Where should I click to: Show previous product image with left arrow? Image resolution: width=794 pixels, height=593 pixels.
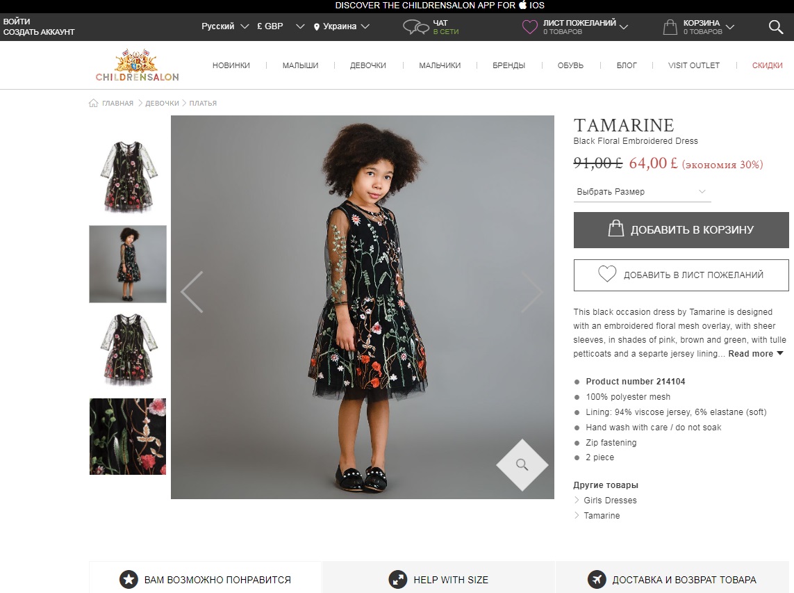click(x=192, y=292)
